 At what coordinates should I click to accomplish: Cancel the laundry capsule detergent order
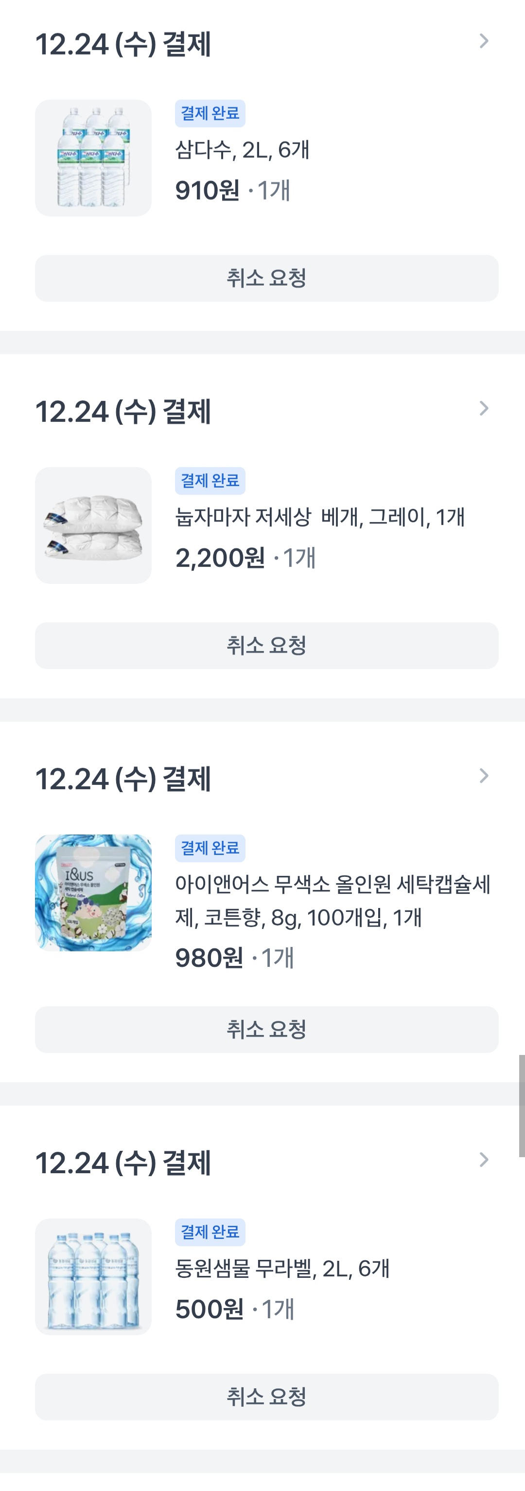tap(266, 1030)
